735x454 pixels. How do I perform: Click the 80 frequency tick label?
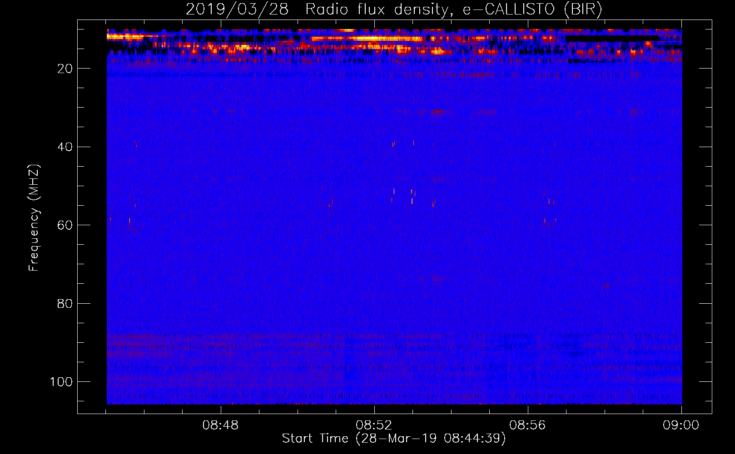click(x=65, y=304)
